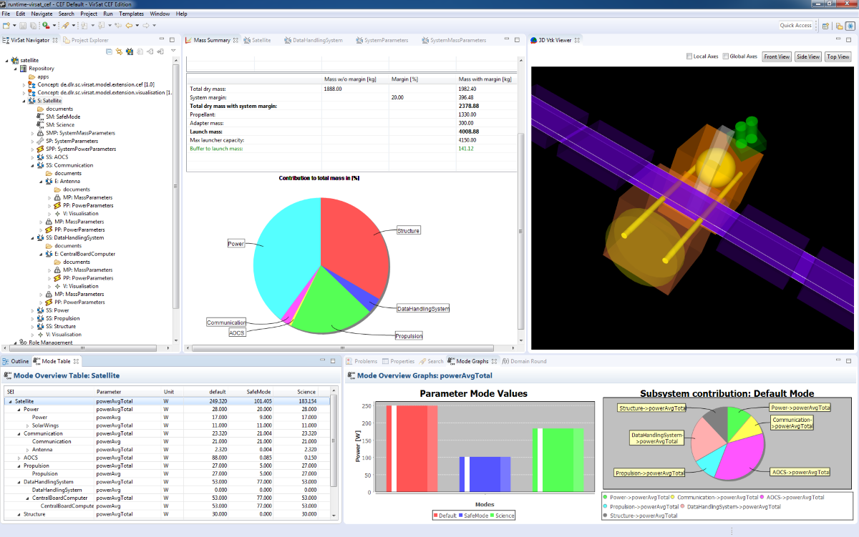Click the Top View button

(x=838, y=56)
